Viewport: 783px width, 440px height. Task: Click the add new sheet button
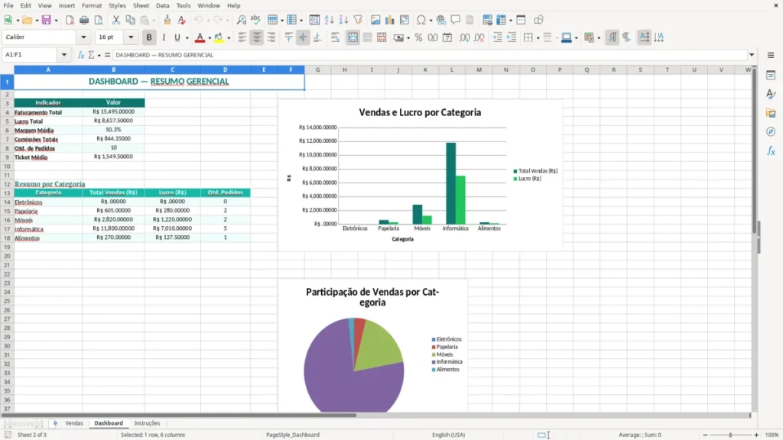(x=55, y=423)
